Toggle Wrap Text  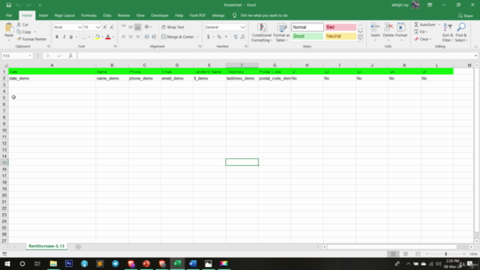173,27
